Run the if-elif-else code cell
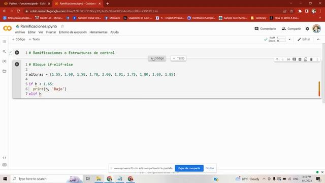This screenshot has width=325, height=183. (17, 65)
